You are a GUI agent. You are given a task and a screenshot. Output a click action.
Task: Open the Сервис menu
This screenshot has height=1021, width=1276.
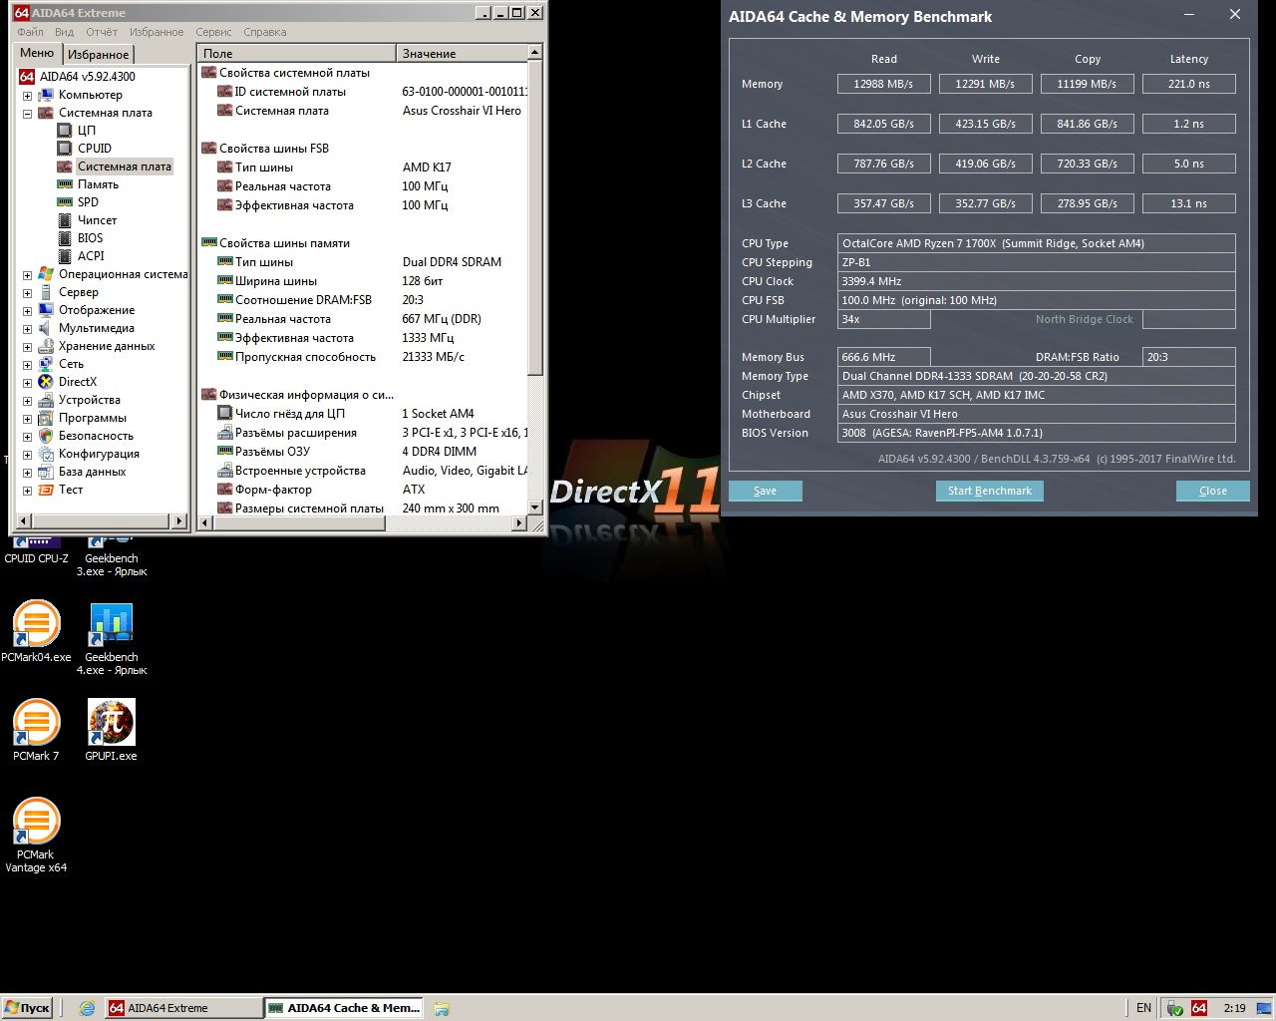point(213,32)
